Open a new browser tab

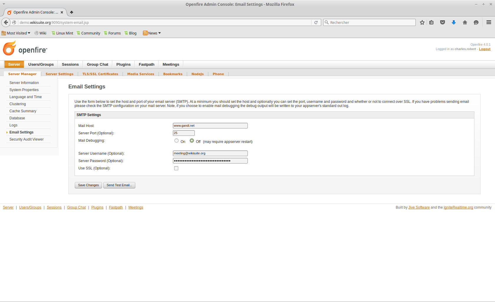pos(72,12)
